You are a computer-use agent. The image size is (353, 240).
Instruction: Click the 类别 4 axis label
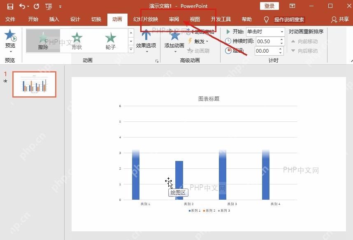275,204
